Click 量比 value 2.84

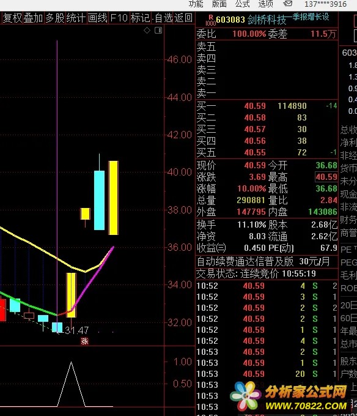(x=329, y=200)
